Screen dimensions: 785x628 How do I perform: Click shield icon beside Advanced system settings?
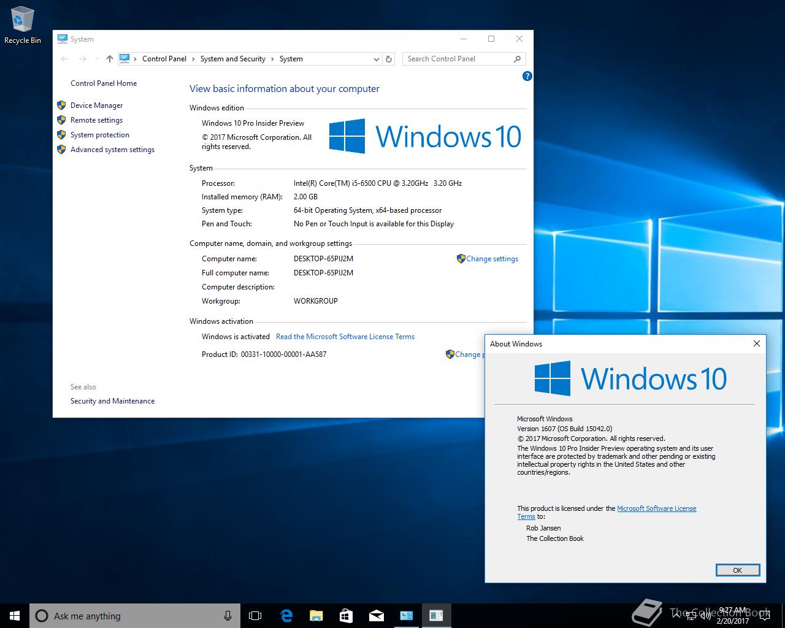pyautogui.click(x=61, y=149)
